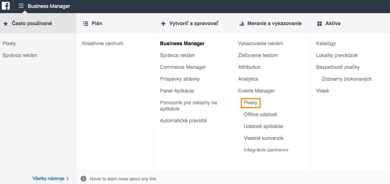The height and width of the screenshot is (184, 390).
Task: Click the grid icon beside Aktíva
Action: [x=319, y=24]
